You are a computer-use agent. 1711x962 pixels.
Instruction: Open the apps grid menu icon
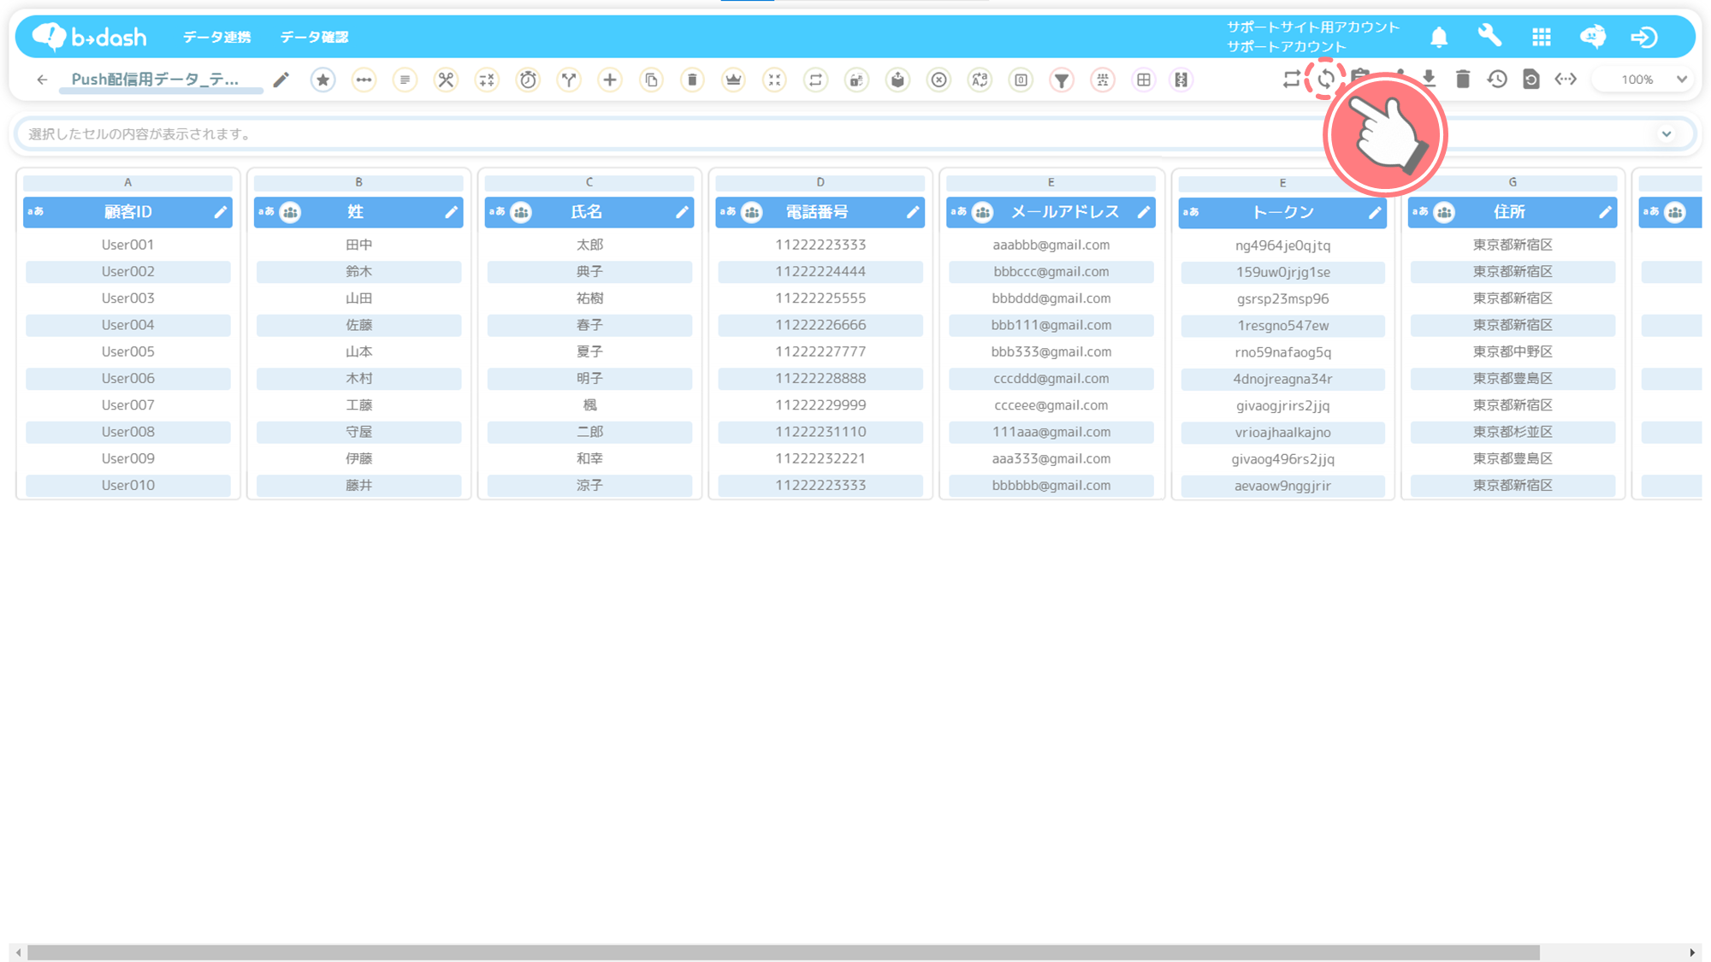click(1541, 37)
